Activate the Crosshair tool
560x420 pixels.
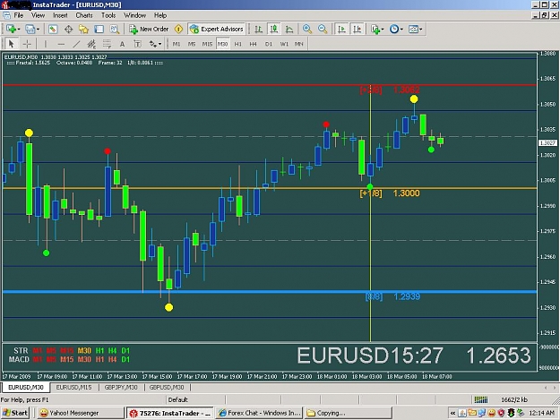[x=27, y=44]
